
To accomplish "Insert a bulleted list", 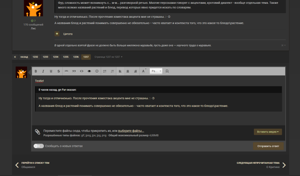I will [105, 71].
